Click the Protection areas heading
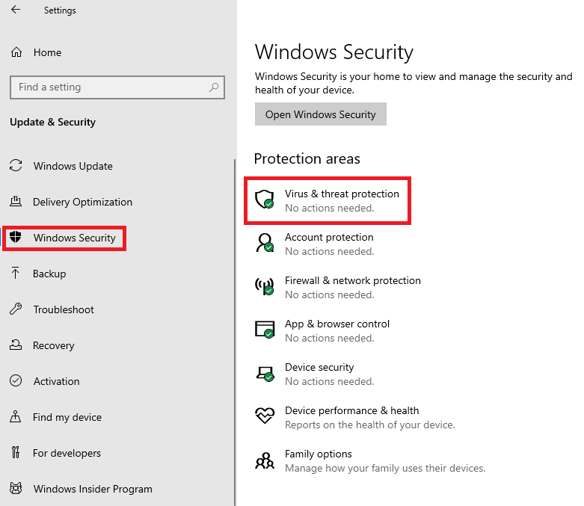The height and width of the screenshot is (506, 584). (307, 158)
